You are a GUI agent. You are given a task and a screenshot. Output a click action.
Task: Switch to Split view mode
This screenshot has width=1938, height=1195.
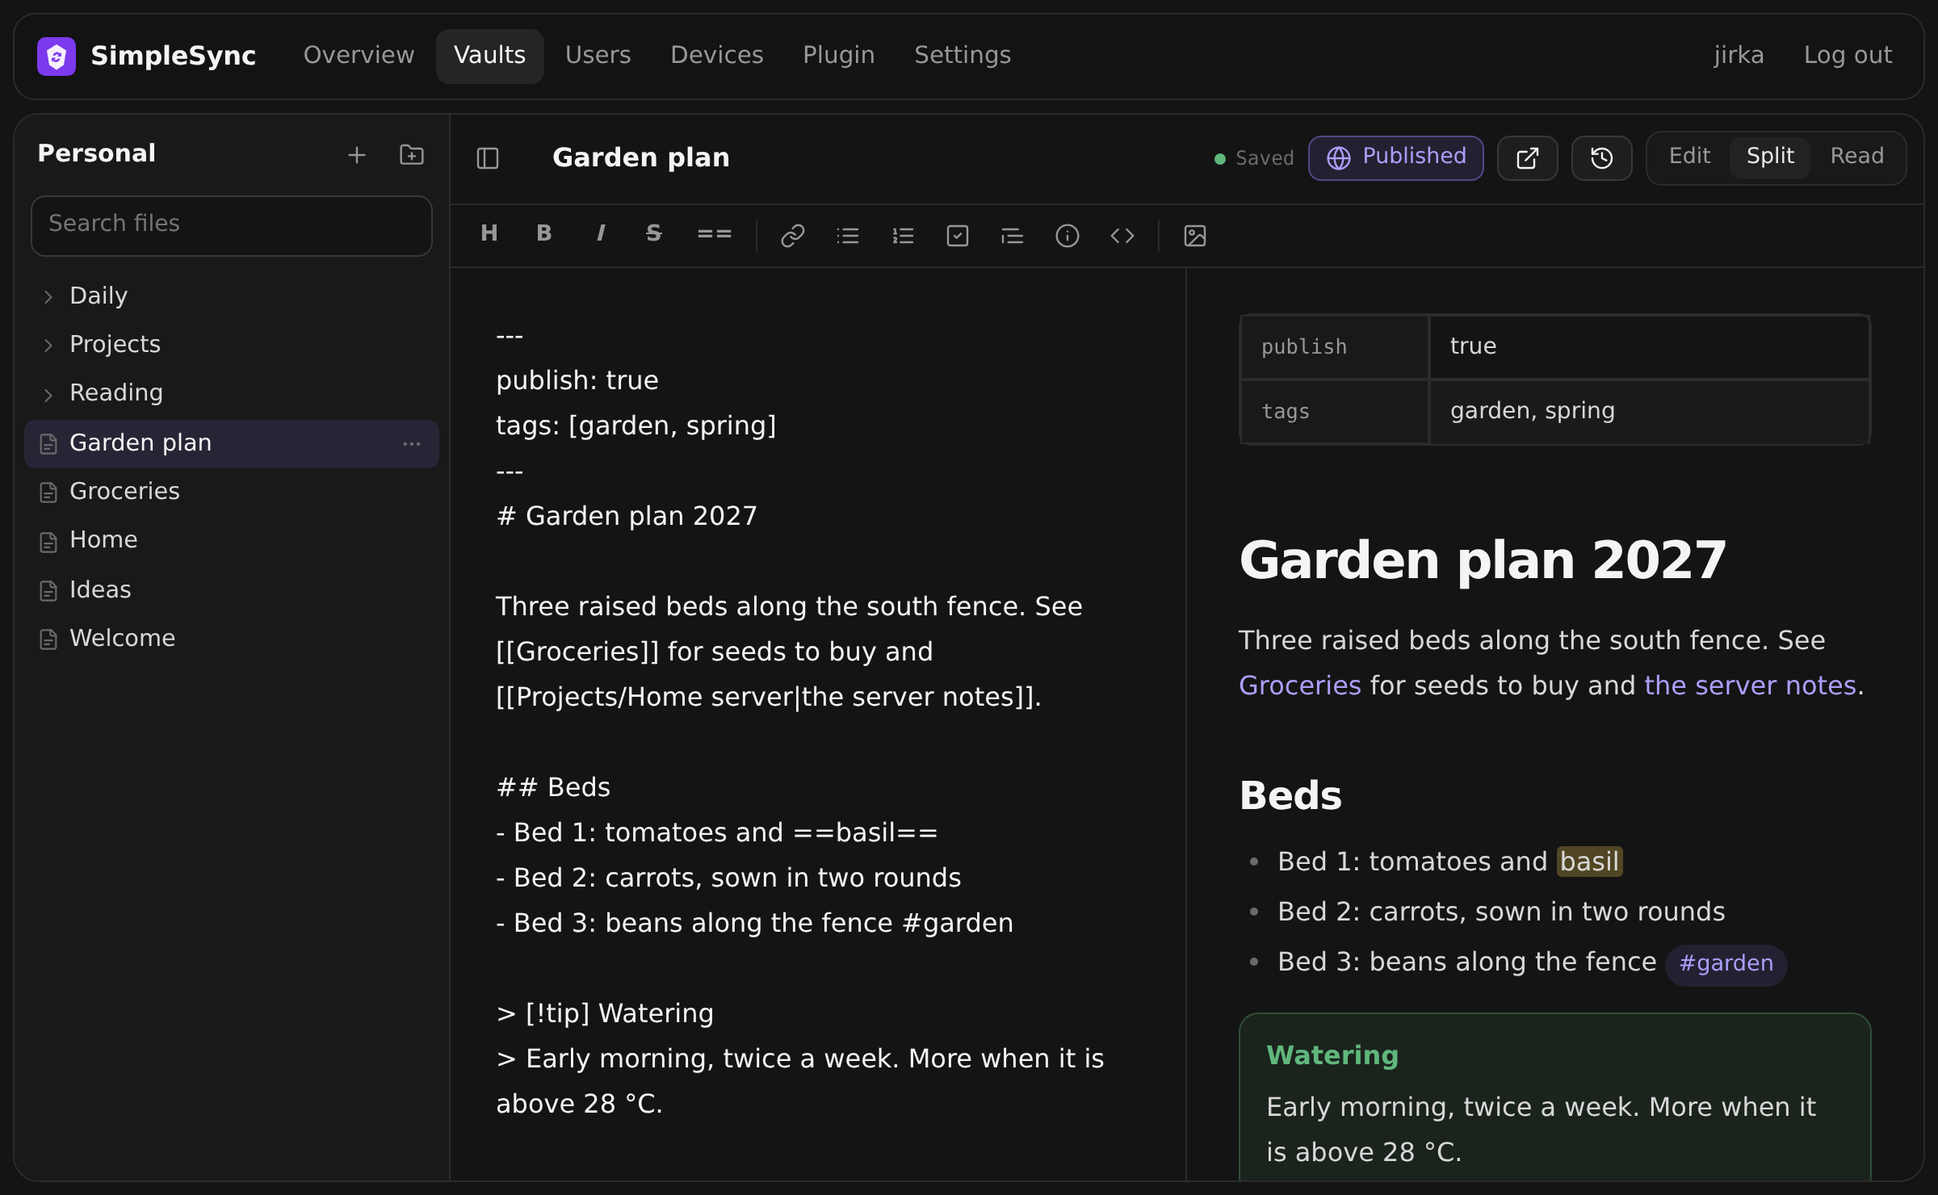pyautogui.click(x=1770, y=157)
